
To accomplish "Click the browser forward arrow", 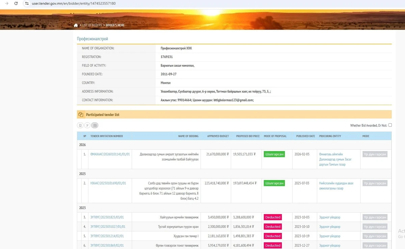I will [x=6, y=3].
